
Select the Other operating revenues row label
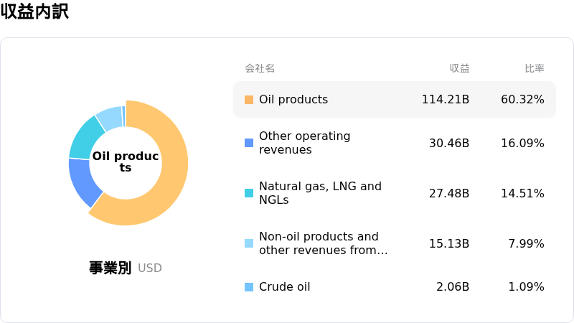click(305, 143)
